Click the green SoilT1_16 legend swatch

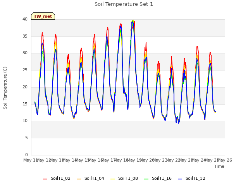click(x=146, y=179)
